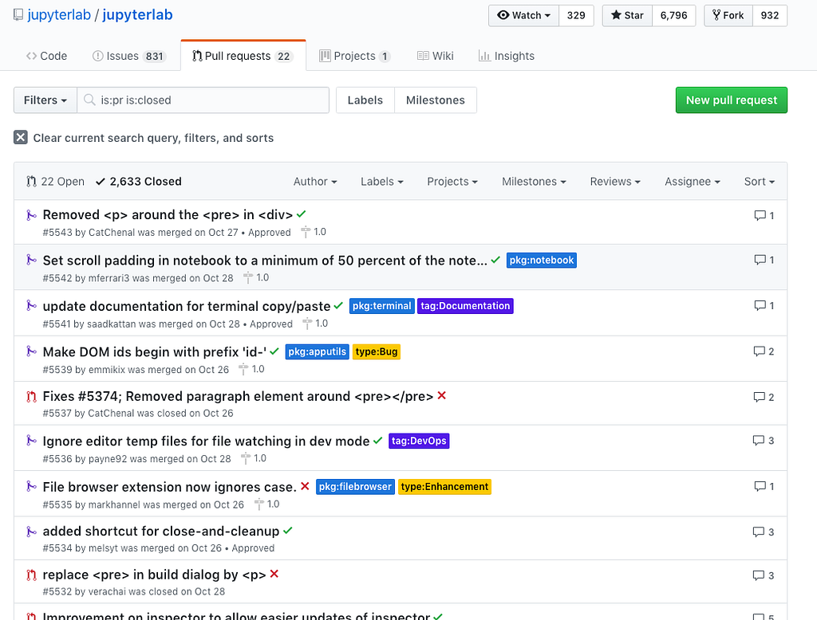Click green check on Ignore editor temp files PR
Viewport: 817px width, 620px height.
tap(377, 441)
